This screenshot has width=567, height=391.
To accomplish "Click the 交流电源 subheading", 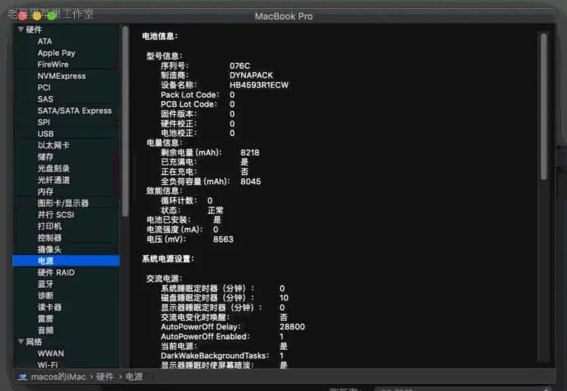I will click(164, 278).
